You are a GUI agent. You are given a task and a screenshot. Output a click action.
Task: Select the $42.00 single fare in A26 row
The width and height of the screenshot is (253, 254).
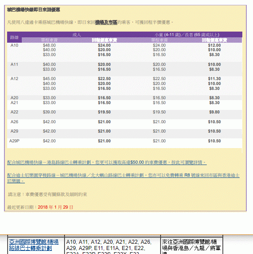click(x=49, y=122)
